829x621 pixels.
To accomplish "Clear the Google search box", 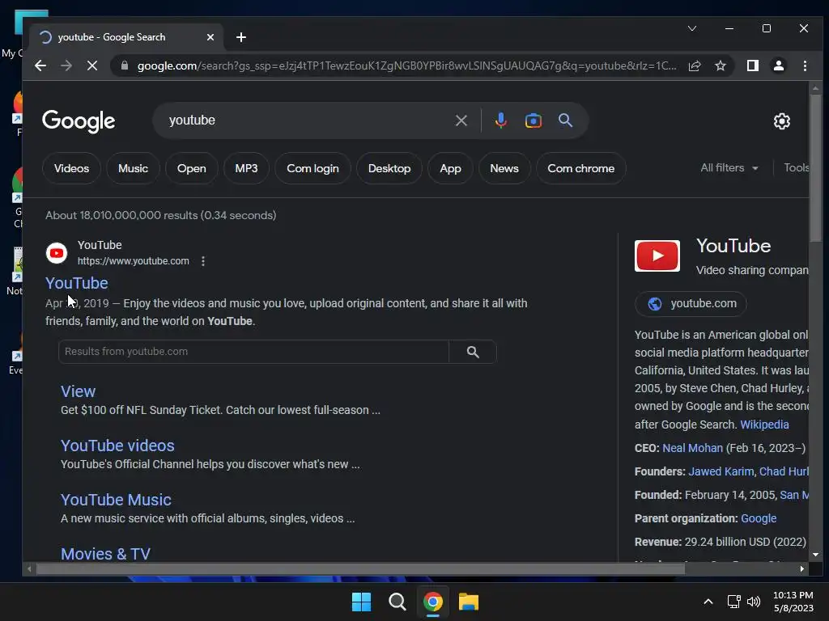I will (x=461, y=120).
